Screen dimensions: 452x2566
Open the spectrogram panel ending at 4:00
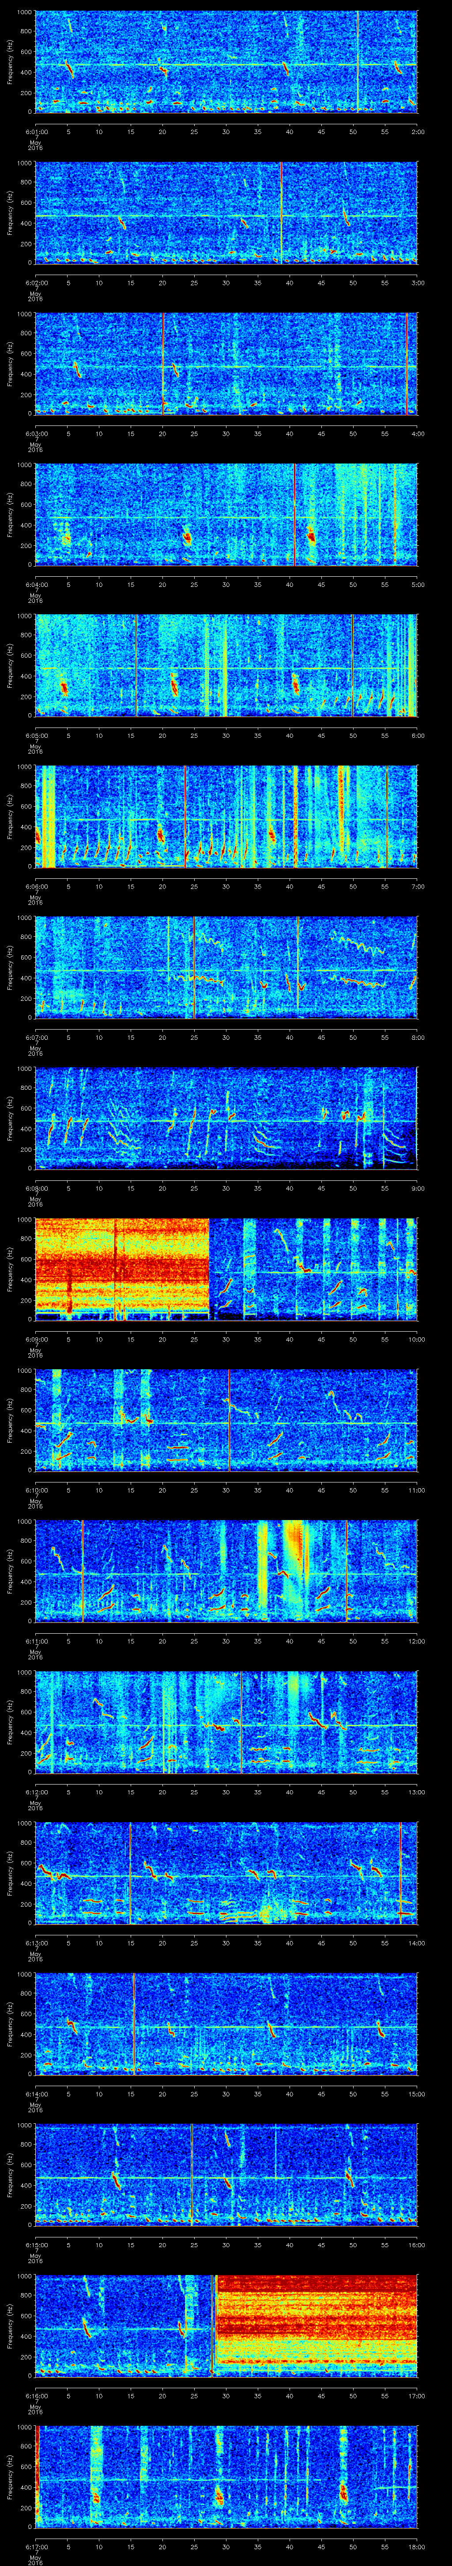click(x=226, y=364)
